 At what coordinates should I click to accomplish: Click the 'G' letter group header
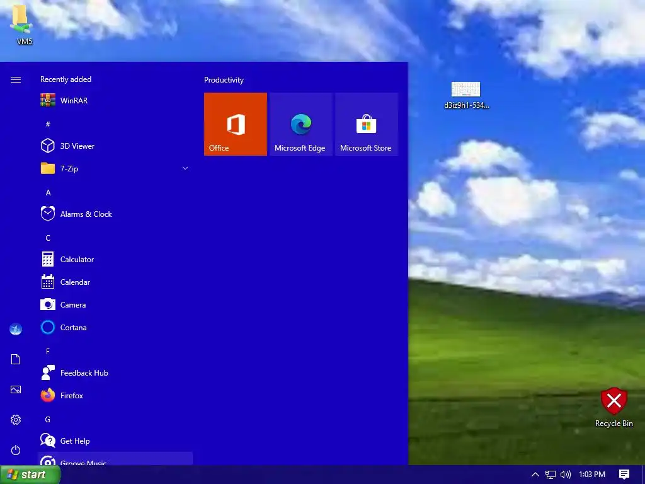coord(48,419)
